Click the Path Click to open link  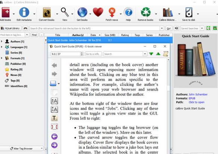197,102
